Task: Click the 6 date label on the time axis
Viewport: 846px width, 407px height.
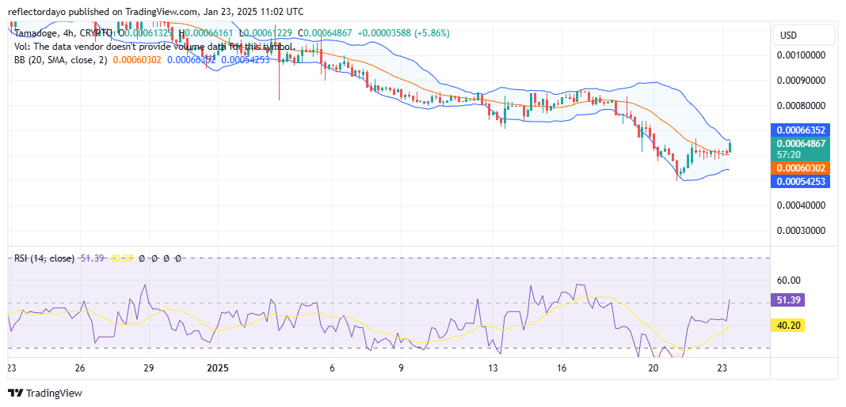Action: pyautogui.click(x=333, y=369)
